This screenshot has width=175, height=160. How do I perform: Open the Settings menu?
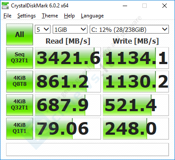click(27, 16)
